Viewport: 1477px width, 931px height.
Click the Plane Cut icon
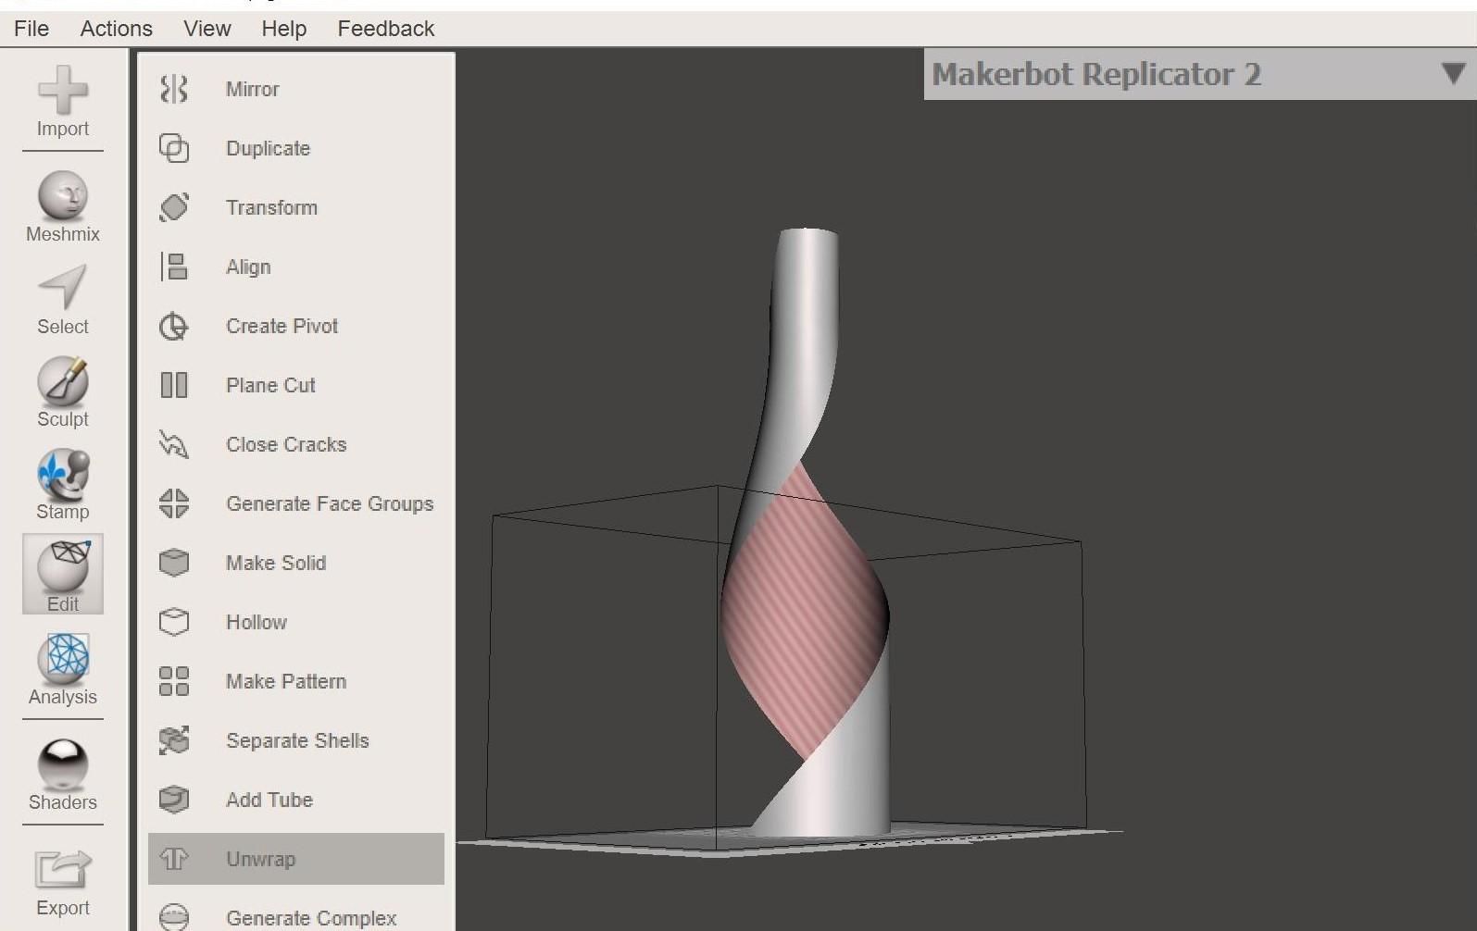[174, 385]
